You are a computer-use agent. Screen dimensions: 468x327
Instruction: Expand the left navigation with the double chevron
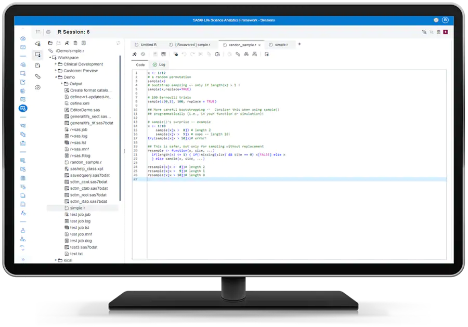pos(23,259)
